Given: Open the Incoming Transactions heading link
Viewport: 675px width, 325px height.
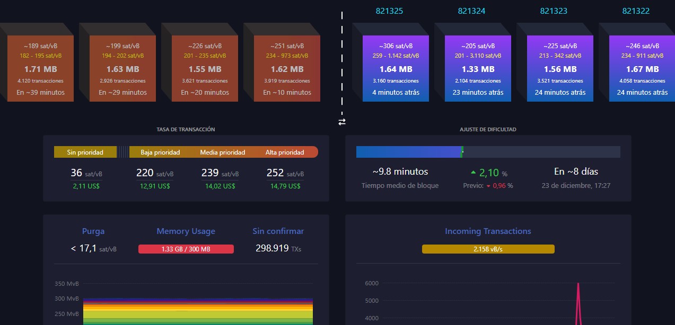Looking at the screenshot, I should (x=488, y=231).
